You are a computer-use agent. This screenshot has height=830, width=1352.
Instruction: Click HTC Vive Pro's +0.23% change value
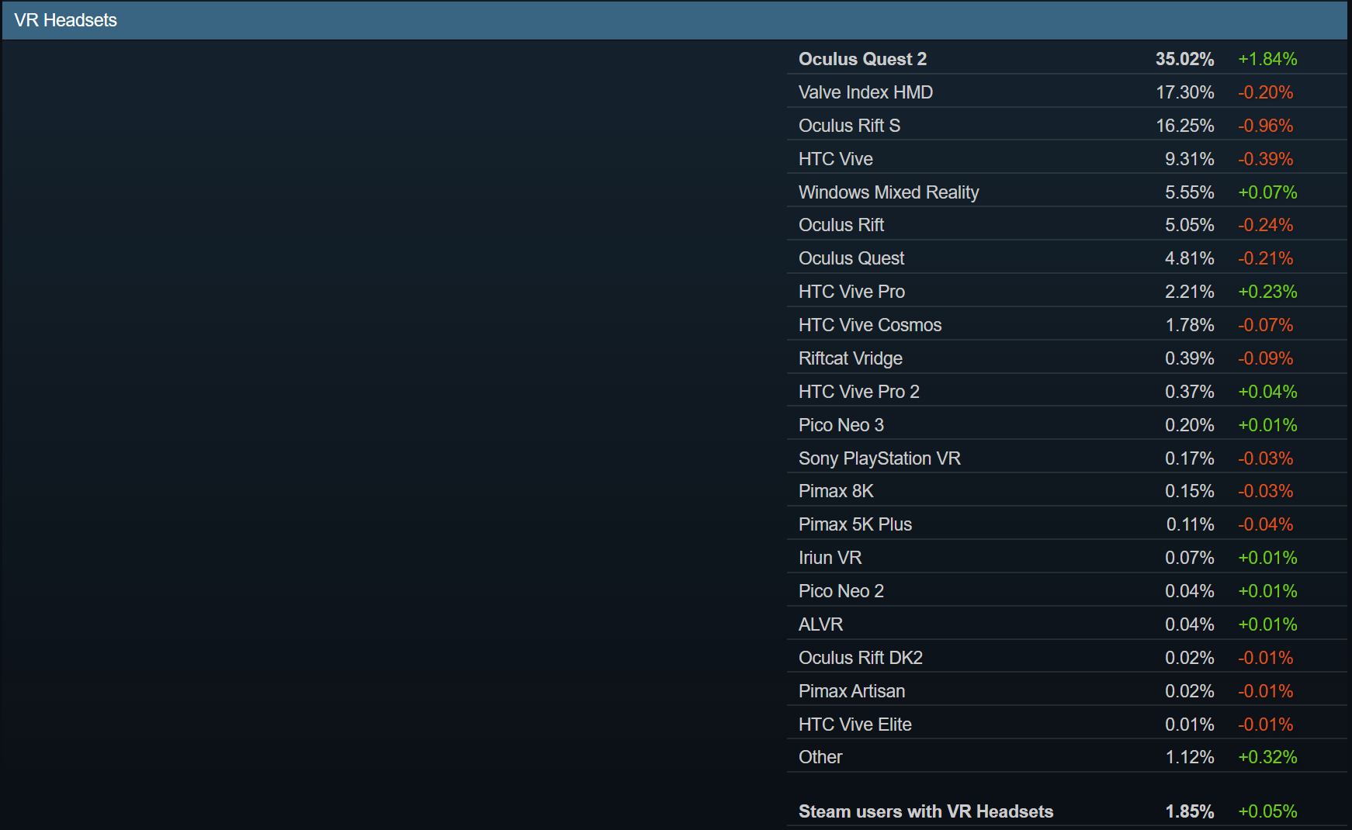(x=1267, y=292)
